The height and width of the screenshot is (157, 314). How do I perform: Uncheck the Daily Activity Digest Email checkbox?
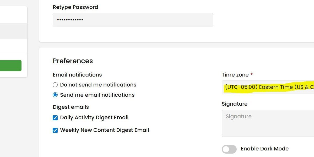tap(55, 118)
